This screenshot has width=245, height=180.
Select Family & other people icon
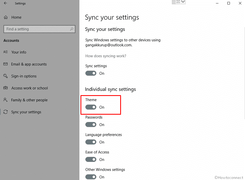(x=5, y=100)
